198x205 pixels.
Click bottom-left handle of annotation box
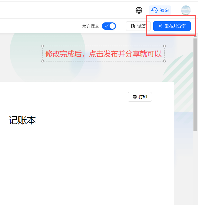coord(43,61)
